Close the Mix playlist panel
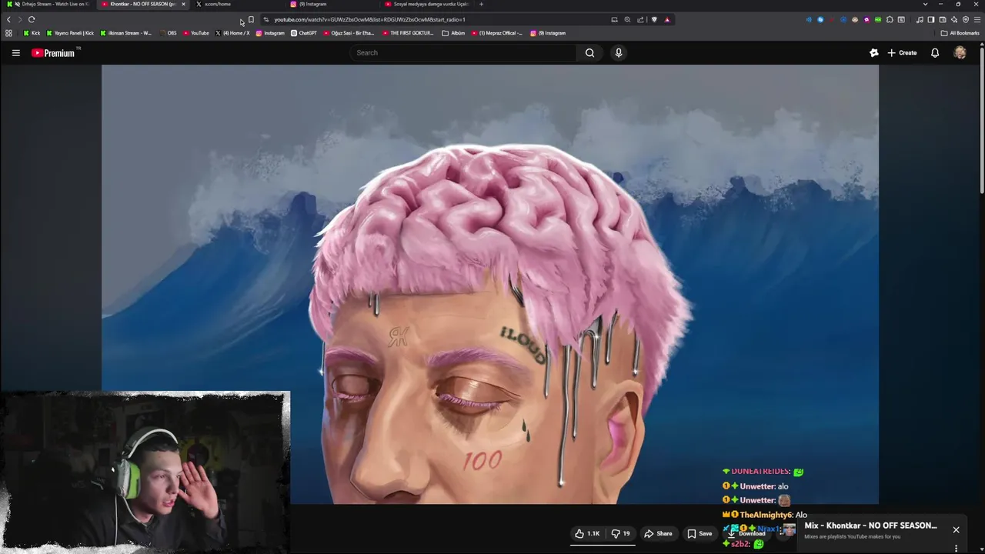 tap(956, 529)
